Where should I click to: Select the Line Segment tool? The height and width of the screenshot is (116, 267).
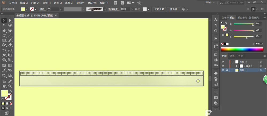click(x=10, y=35)
